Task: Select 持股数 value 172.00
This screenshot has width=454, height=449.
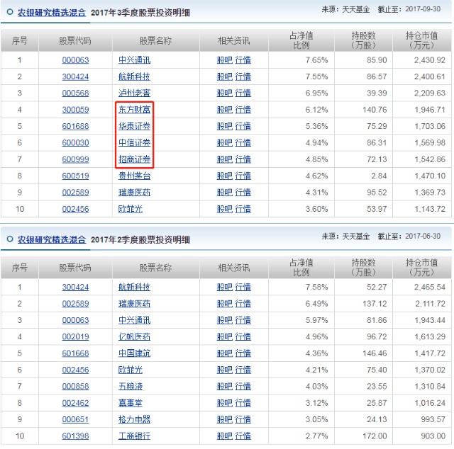Action: tap(375, 436)
